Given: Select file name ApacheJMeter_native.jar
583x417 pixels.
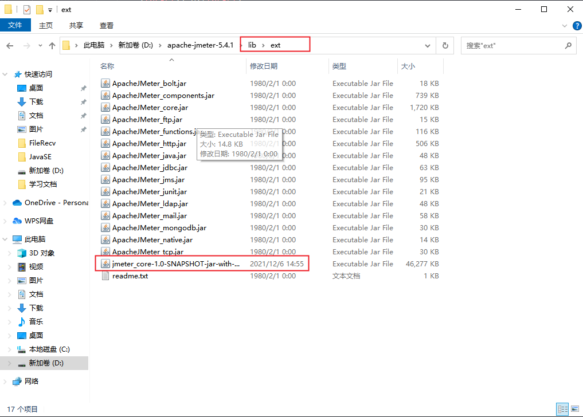Looking at the screenshot, I should tap(152, 240).
